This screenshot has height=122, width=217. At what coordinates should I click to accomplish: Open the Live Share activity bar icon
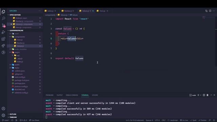pyautogui.click(x=3, y=45)
